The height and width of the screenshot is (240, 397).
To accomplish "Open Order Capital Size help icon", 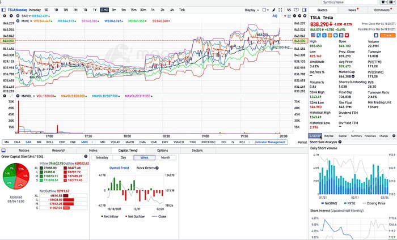I will (x=86, y=157).
